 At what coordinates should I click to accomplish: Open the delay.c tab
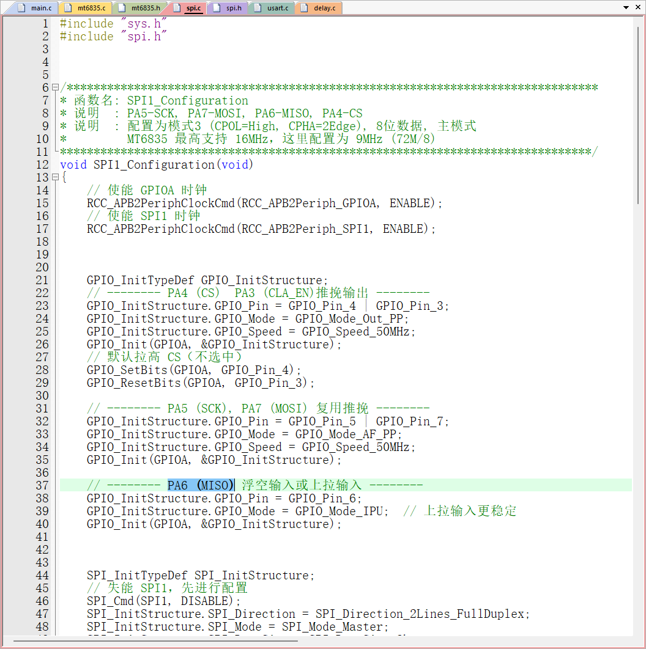coord(319,8)
